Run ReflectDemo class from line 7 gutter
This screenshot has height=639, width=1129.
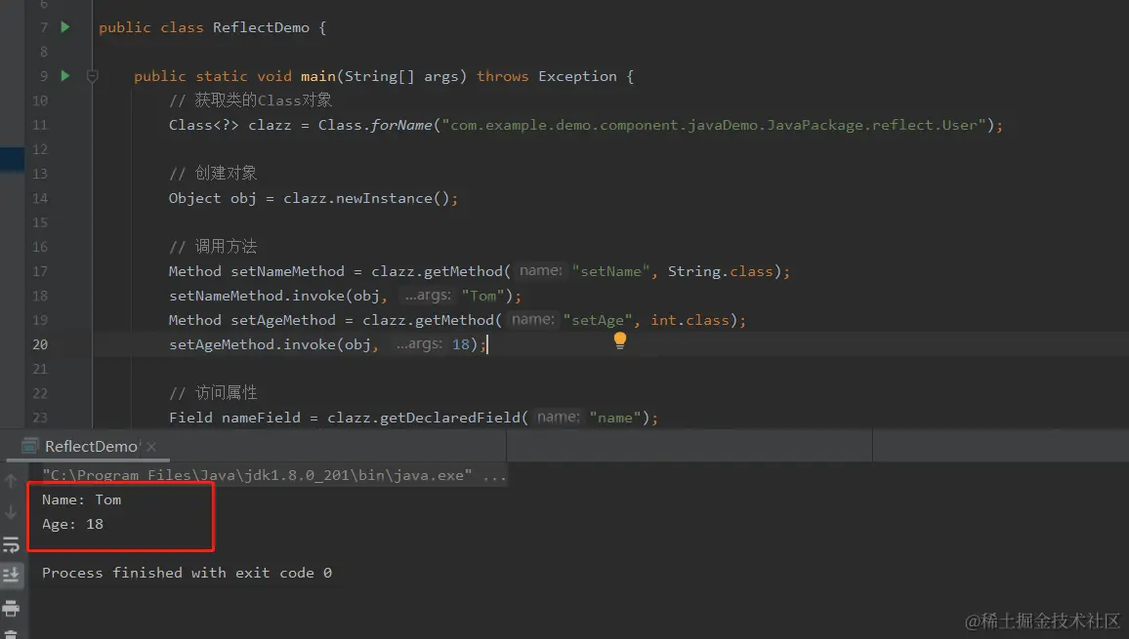coord(64,27)
